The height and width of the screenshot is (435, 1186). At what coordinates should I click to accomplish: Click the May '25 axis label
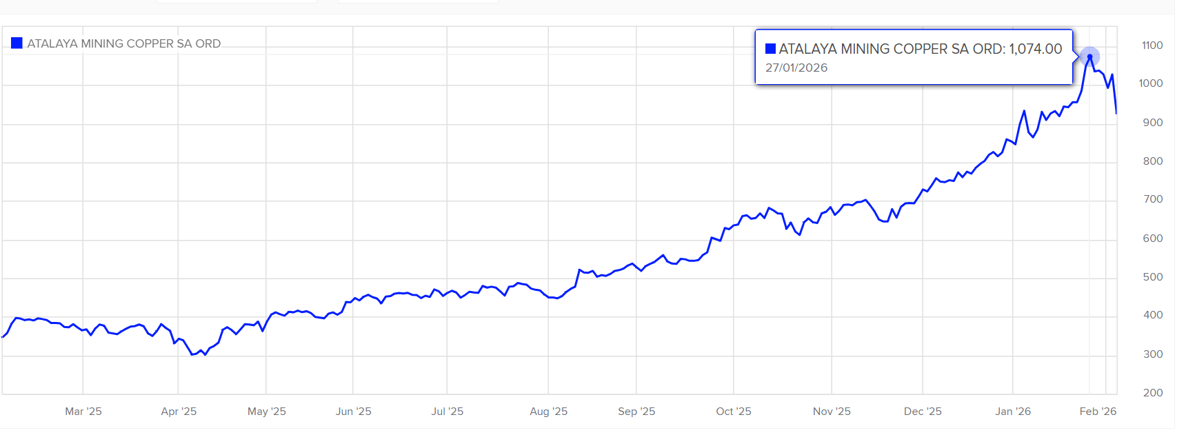click(x=267, y=412)
